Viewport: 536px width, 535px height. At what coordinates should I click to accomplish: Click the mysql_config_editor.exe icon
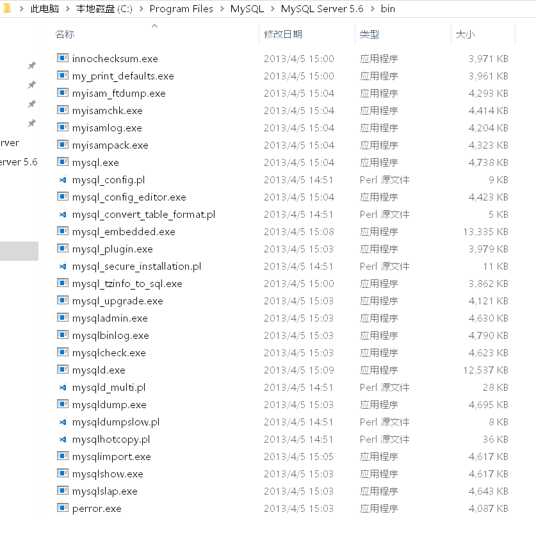[63, 196]
